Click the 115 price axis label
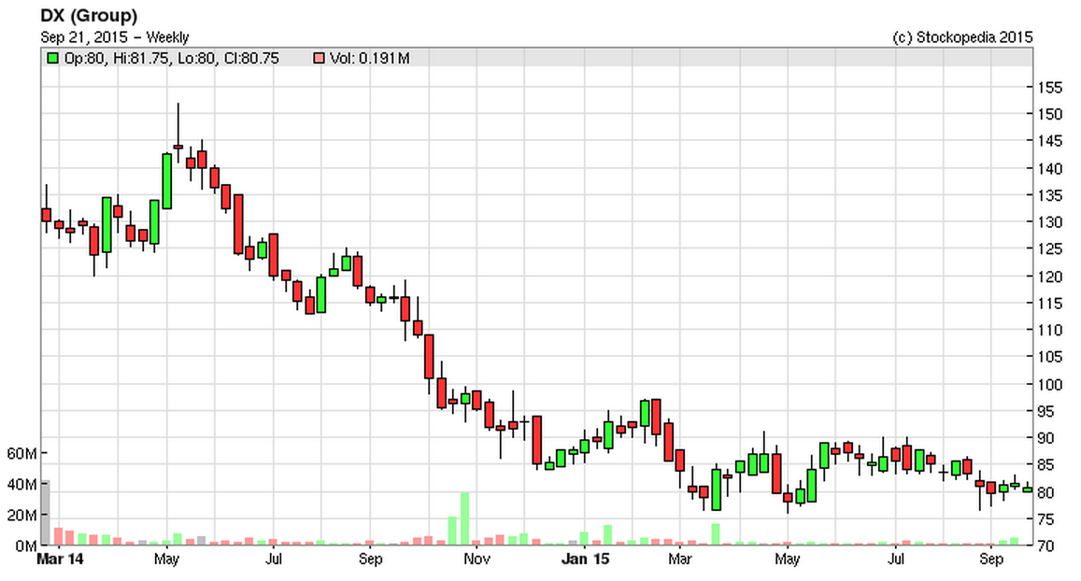 click(1050, 304)
